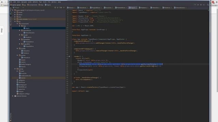218x122 pixels.
Task: Select tsd.d.ts file in the project tree
Action: tap(22, 78)
